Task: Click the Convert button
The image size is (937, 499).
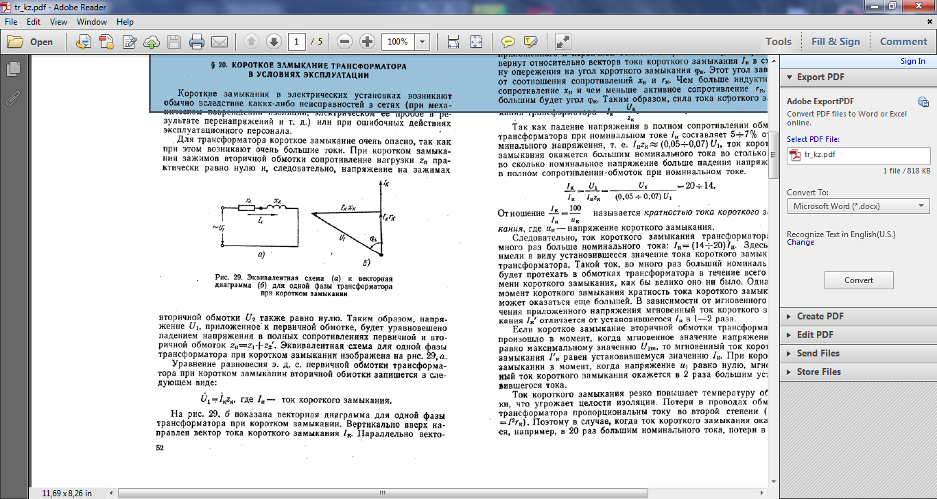Action: pos(859,280)
